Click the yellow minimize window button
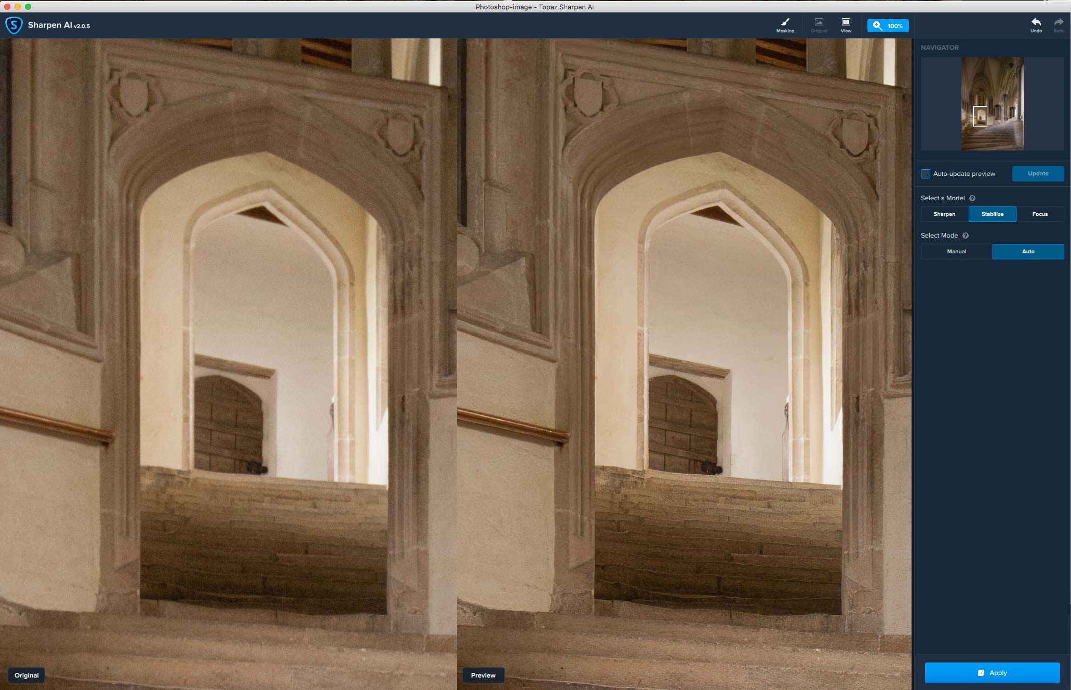The height and width of the screenshot is (690, 1071). pos(18,7)
